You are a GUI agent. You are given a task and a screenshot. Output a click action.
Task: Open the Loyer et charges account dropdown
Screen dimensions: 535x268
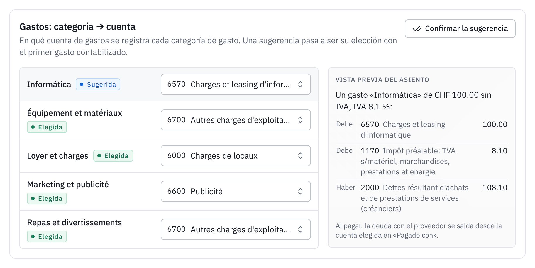[x=236, y=156]
